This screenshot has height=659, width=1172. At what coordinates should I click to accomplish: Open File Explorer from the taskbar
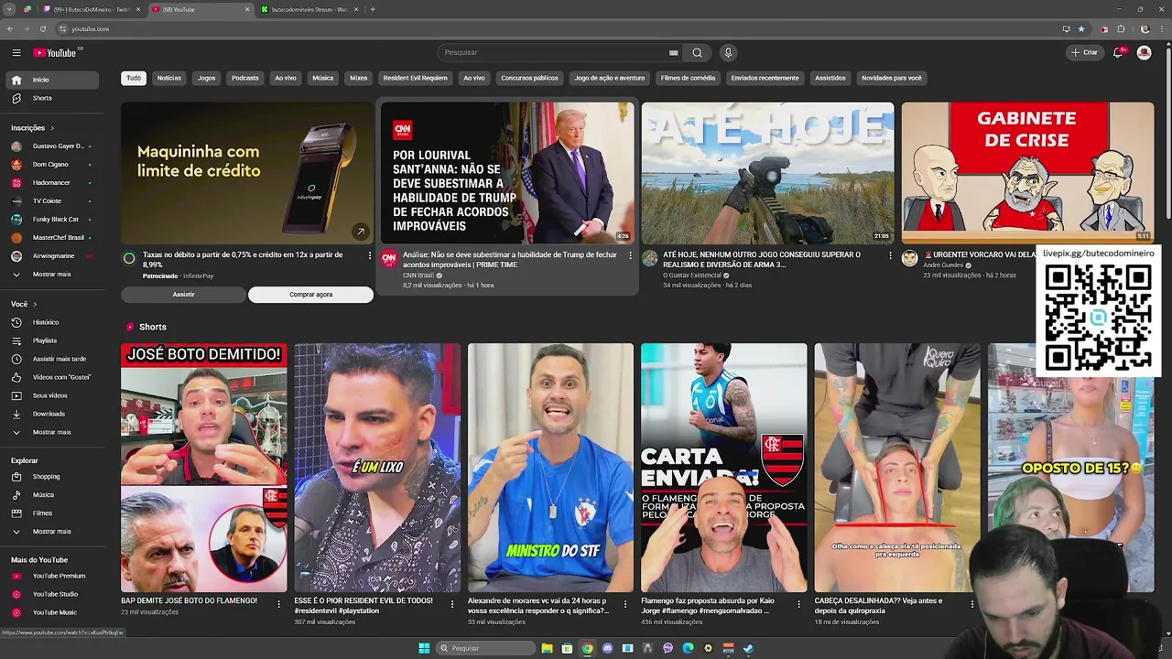(x=547, y=648)
